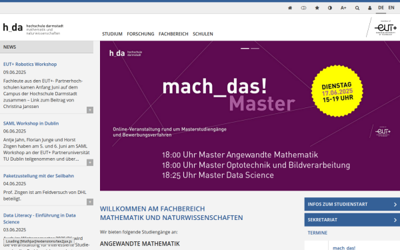Open INFOS ZUM STUDIENSTART button

coord(352,204)
